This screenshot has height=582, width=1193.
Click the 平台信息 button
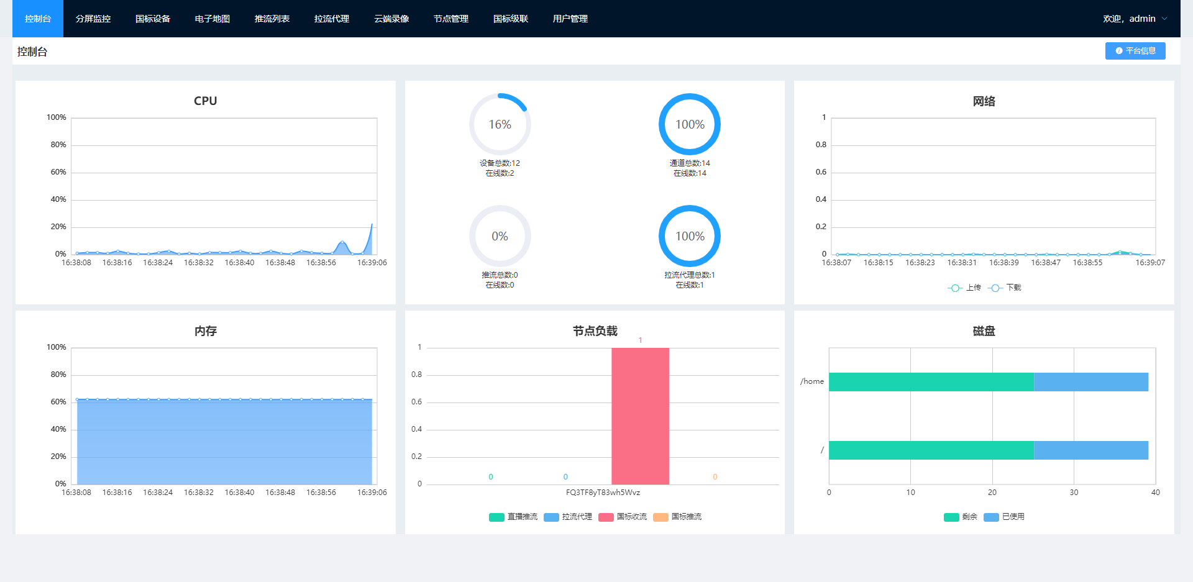1135,51
